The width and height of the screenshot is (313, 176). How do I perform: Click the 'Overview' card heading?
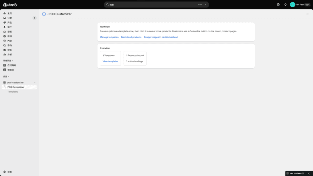105,48
